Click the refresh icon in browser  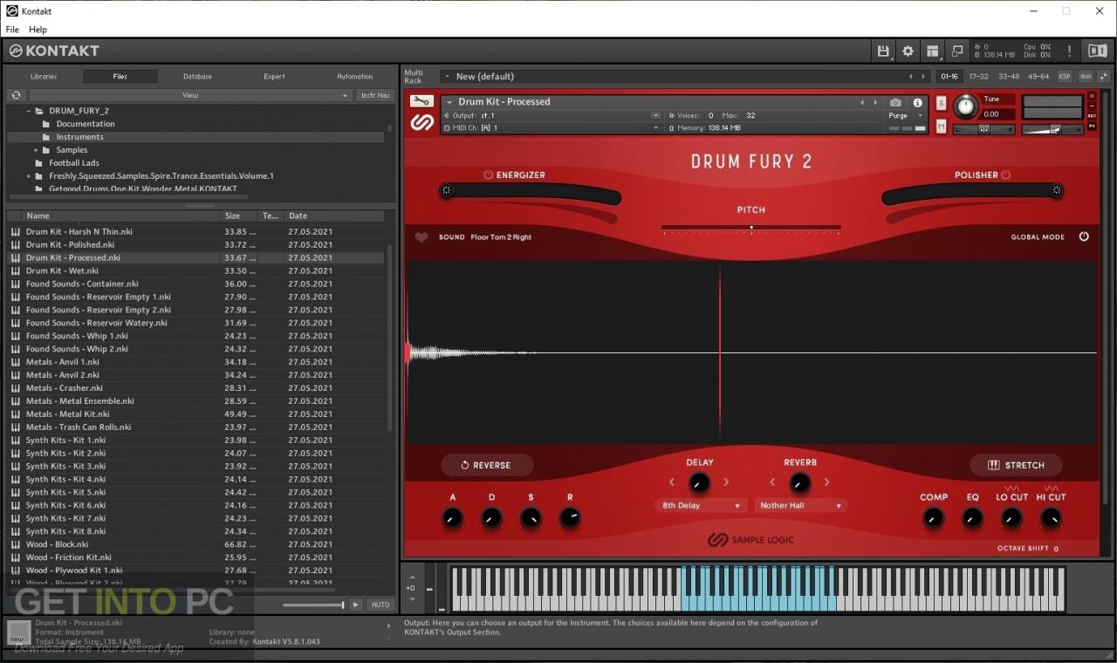16,95
